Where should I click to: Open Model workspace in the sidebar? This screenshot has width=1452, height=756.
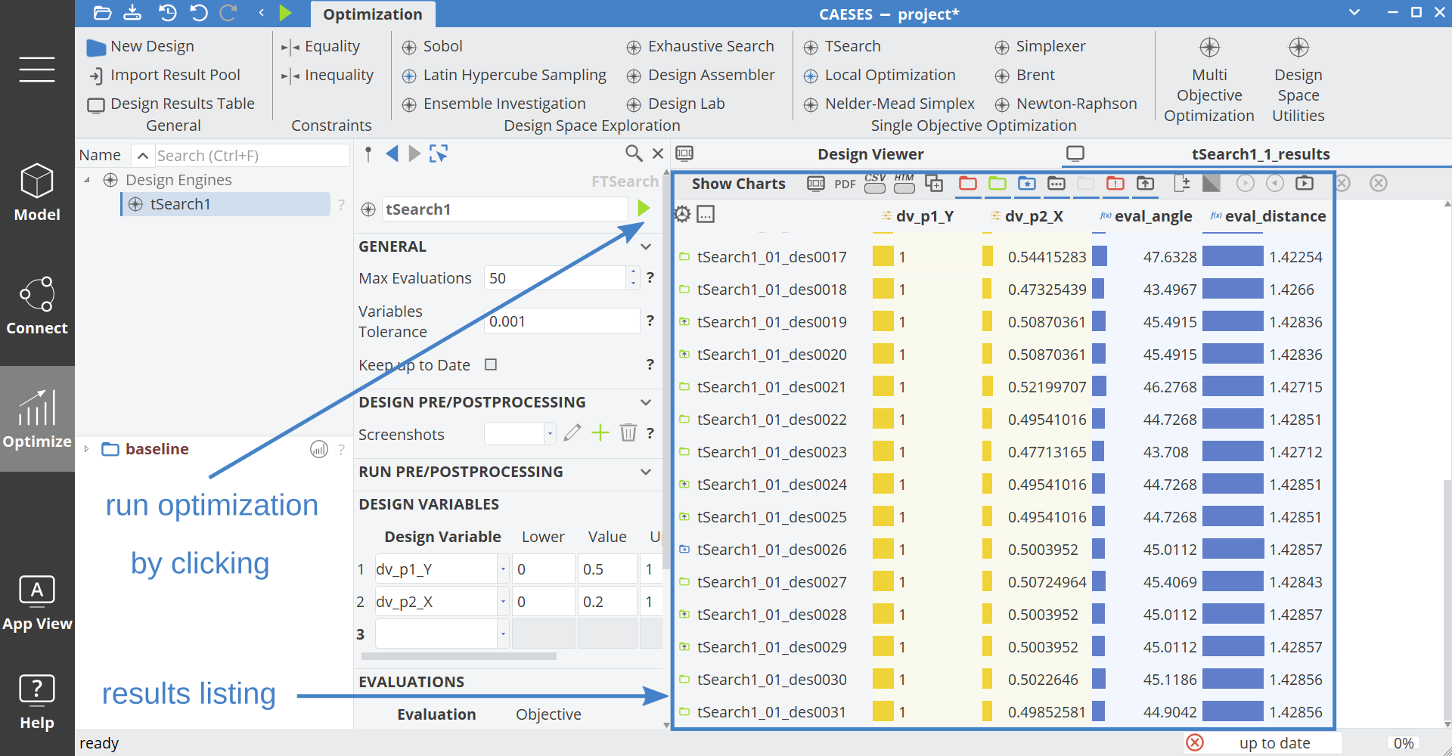point(37,193)
